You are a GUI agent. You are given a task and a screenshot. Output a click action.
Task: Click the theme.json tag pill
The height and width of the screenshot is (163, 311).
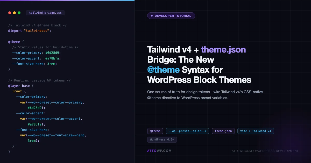(223, 131)
